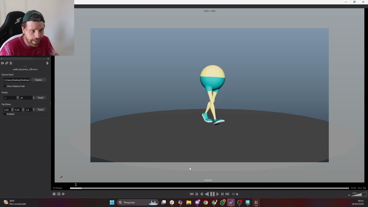Click the range start field showing 1
The height and width of the screenshot is (207, 368).
(x=9, y=98)
